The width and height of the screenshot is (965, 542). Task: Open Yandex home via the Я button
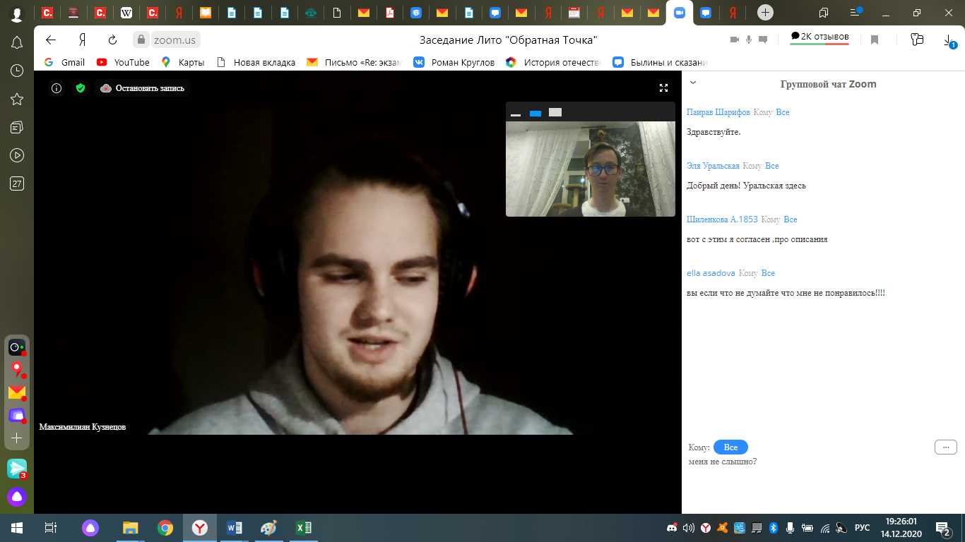click(x=83, y=40)
